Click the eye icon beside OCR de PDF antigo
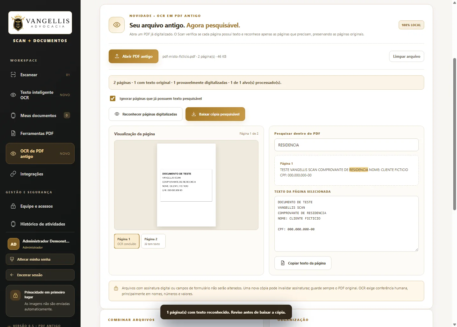This screenshot has height=327, width=457. pos(13,154)
